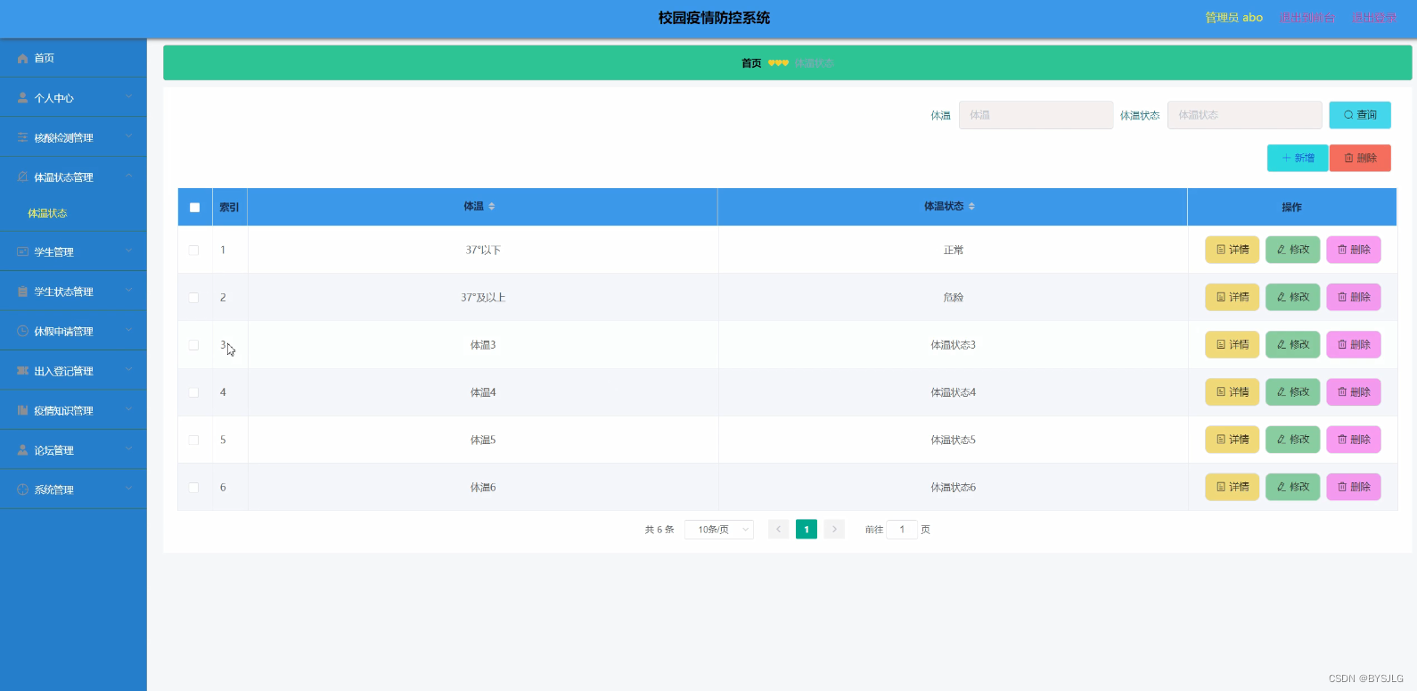Click the card icon beside 学生管理
The width and height of the screenshot is (1417, 691).
23,252
